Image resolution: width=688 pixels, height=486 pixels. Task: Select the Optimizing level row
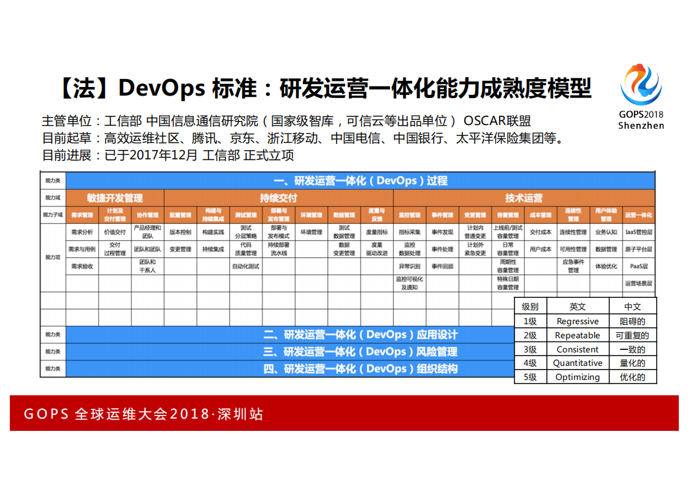tap(578, 377)
